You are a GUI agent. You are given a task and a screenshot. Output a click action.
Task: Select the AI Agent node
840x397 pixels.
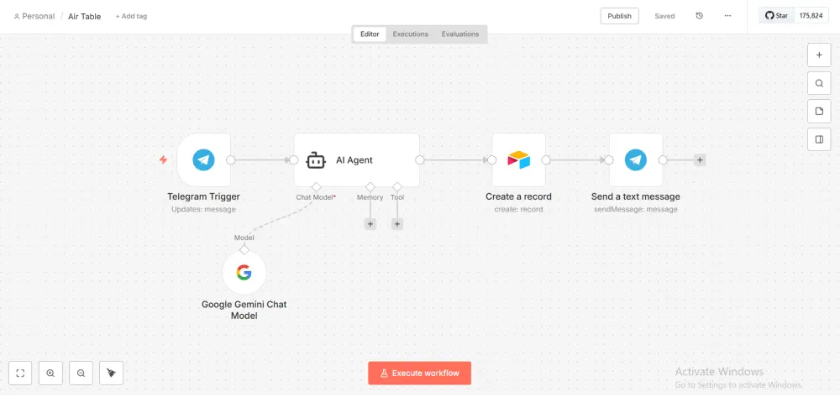click(x=356, y=159)
